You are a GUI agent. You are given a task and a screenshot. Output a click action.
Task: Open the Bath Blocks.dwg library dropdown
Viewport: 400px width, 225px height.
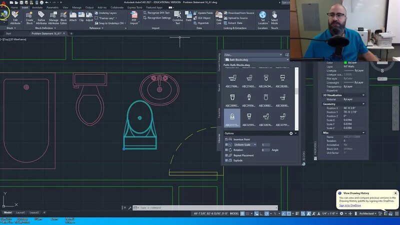(x=256, y=59)
